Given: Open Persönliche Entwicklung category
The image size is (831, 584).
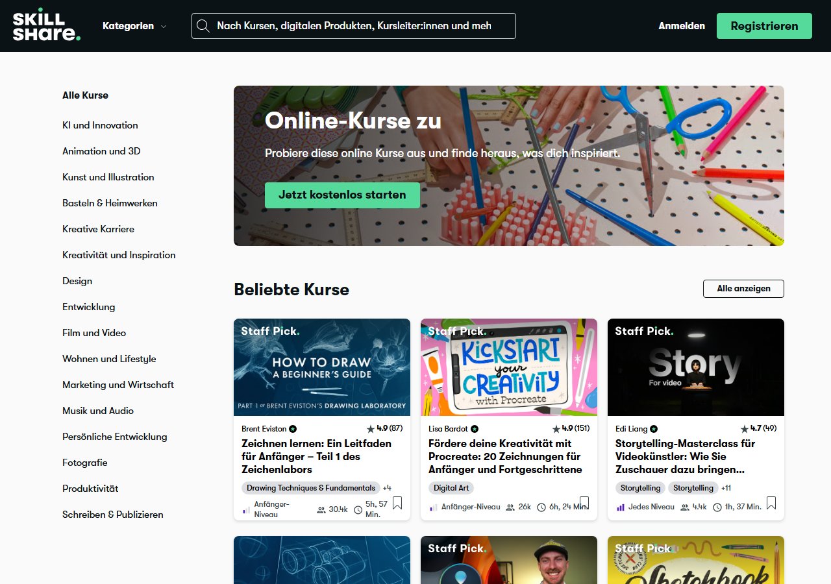Looking at the screenshot, I should [x=115, y=437].
